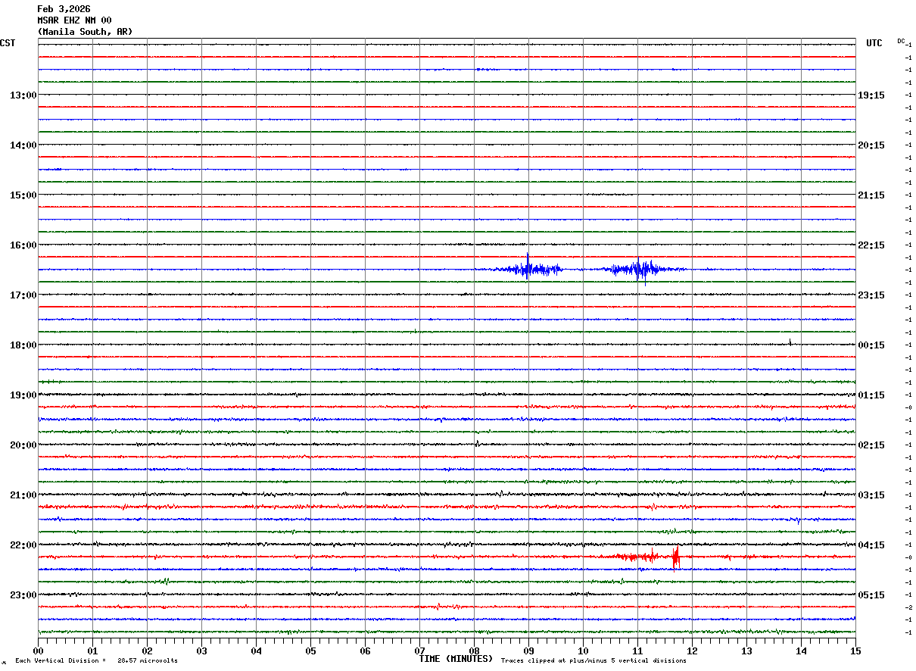Image resolution: width=916 pixels, height=671 pixels.
Task: Click the CST timezone label
Action: pos(8,43)
